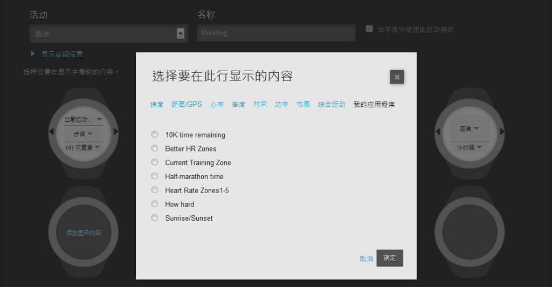Open the 步调 dropdown on left watch

click(x=83, y=133)
